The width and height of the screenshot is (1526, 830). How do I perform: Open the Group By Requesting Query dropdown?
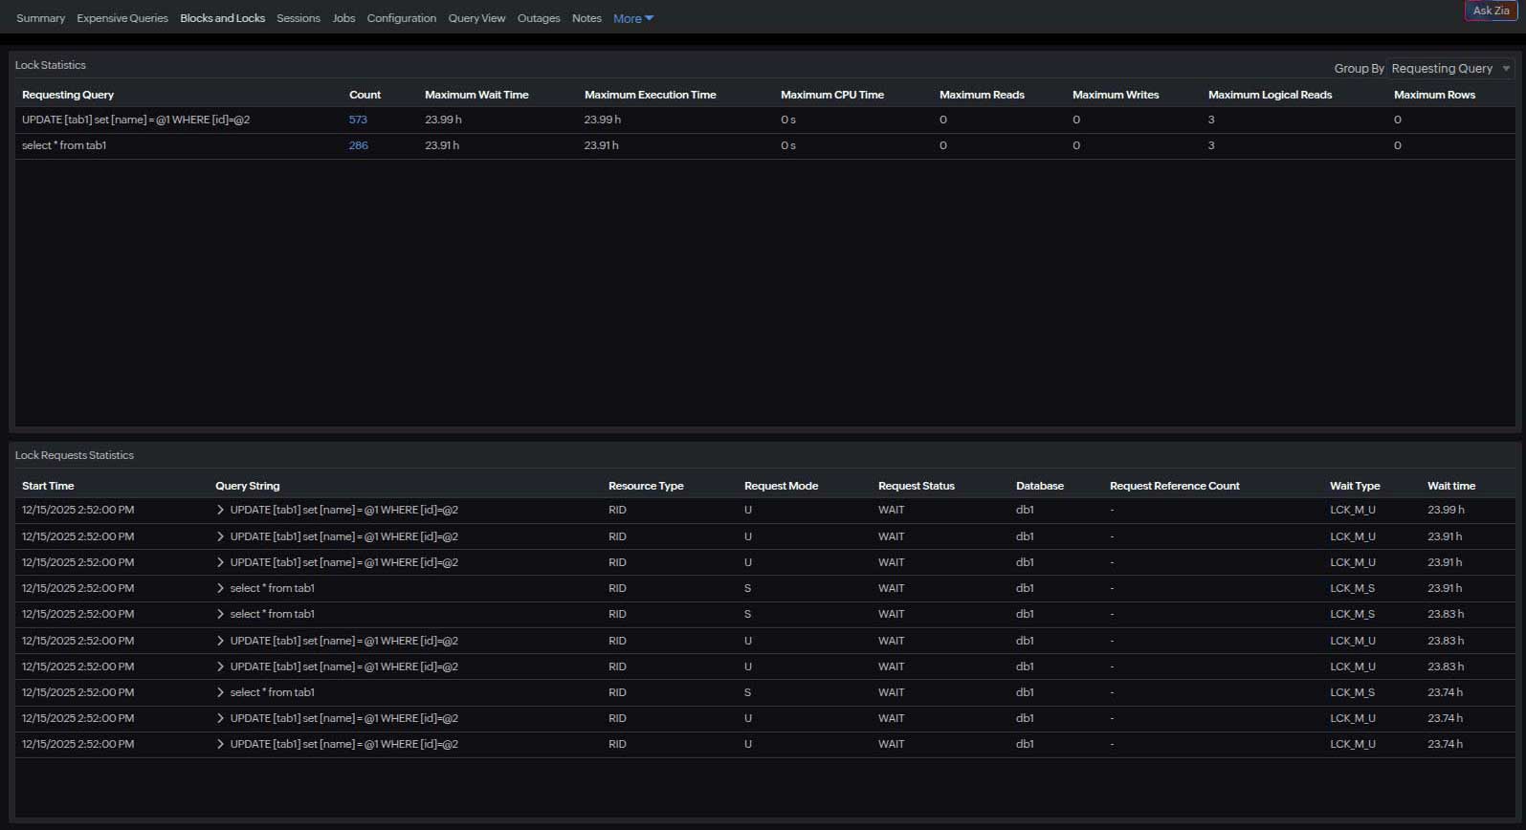1449,69
